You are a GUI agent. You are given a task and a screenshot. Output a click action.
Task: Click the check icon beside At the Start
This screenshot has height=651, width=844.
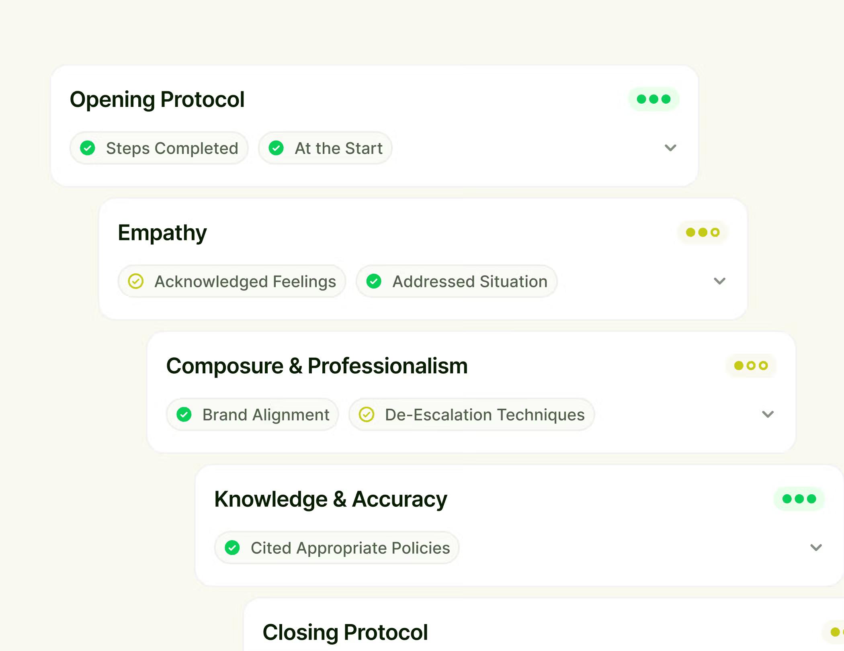pos(276,148)
